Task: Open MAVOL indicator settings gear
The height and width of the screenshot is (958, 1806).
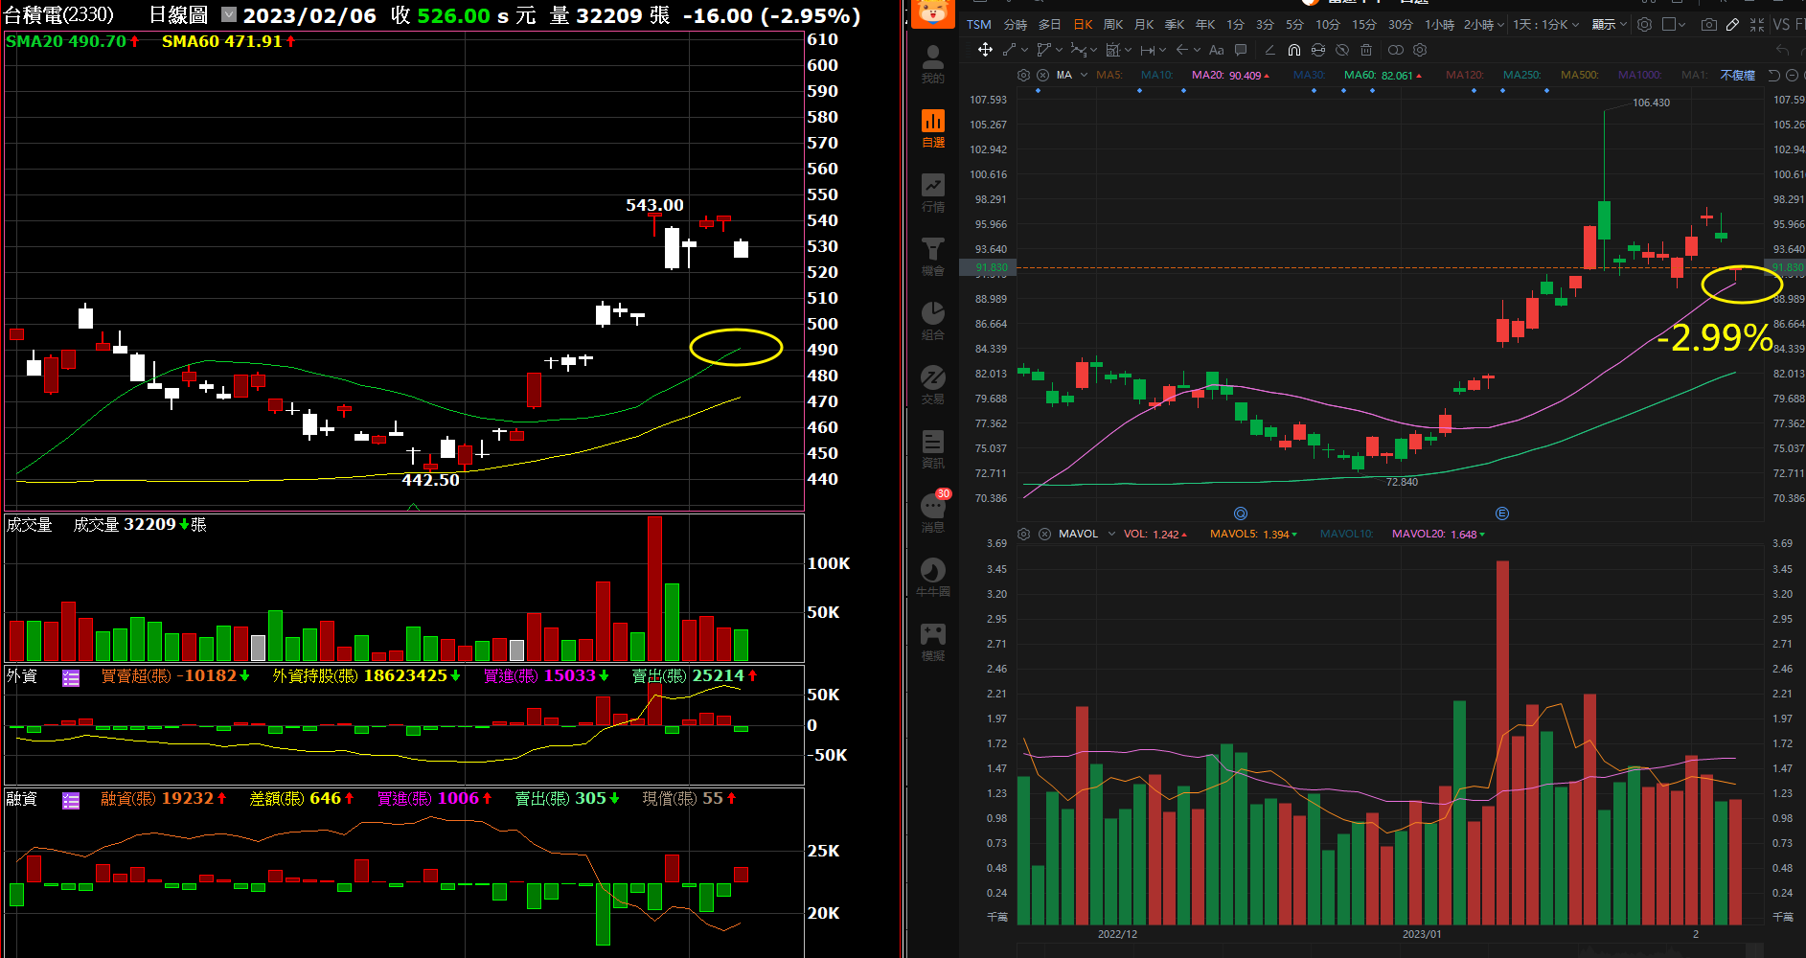Action: pyautogui.click(x=1023, y=534)
